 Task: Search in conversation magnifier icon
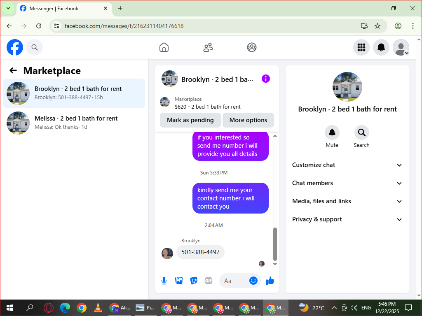click(361, 132)
